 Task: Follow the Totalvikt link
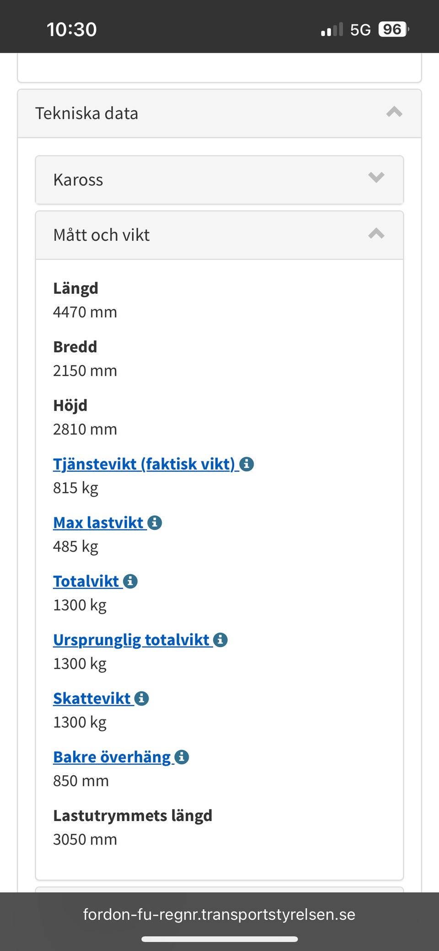86,581
